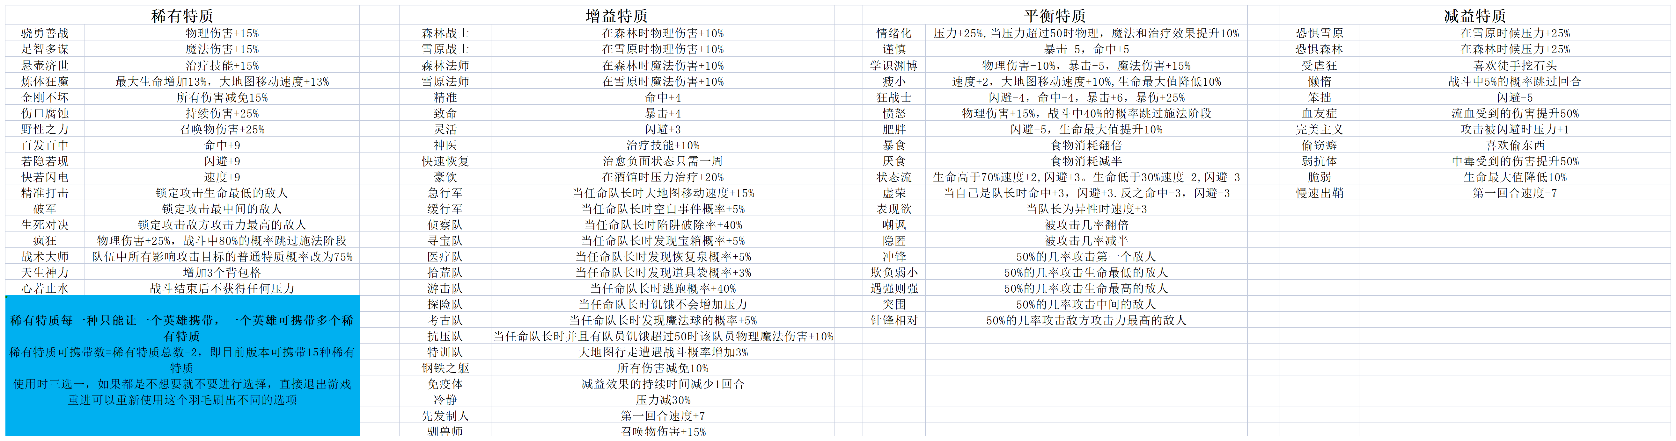Image resolution: width=1676 pixels, height=441 pixels.
Task: Select the 钢铁之躯 cell
Action: pyautogui.click(x=445, y=368)
